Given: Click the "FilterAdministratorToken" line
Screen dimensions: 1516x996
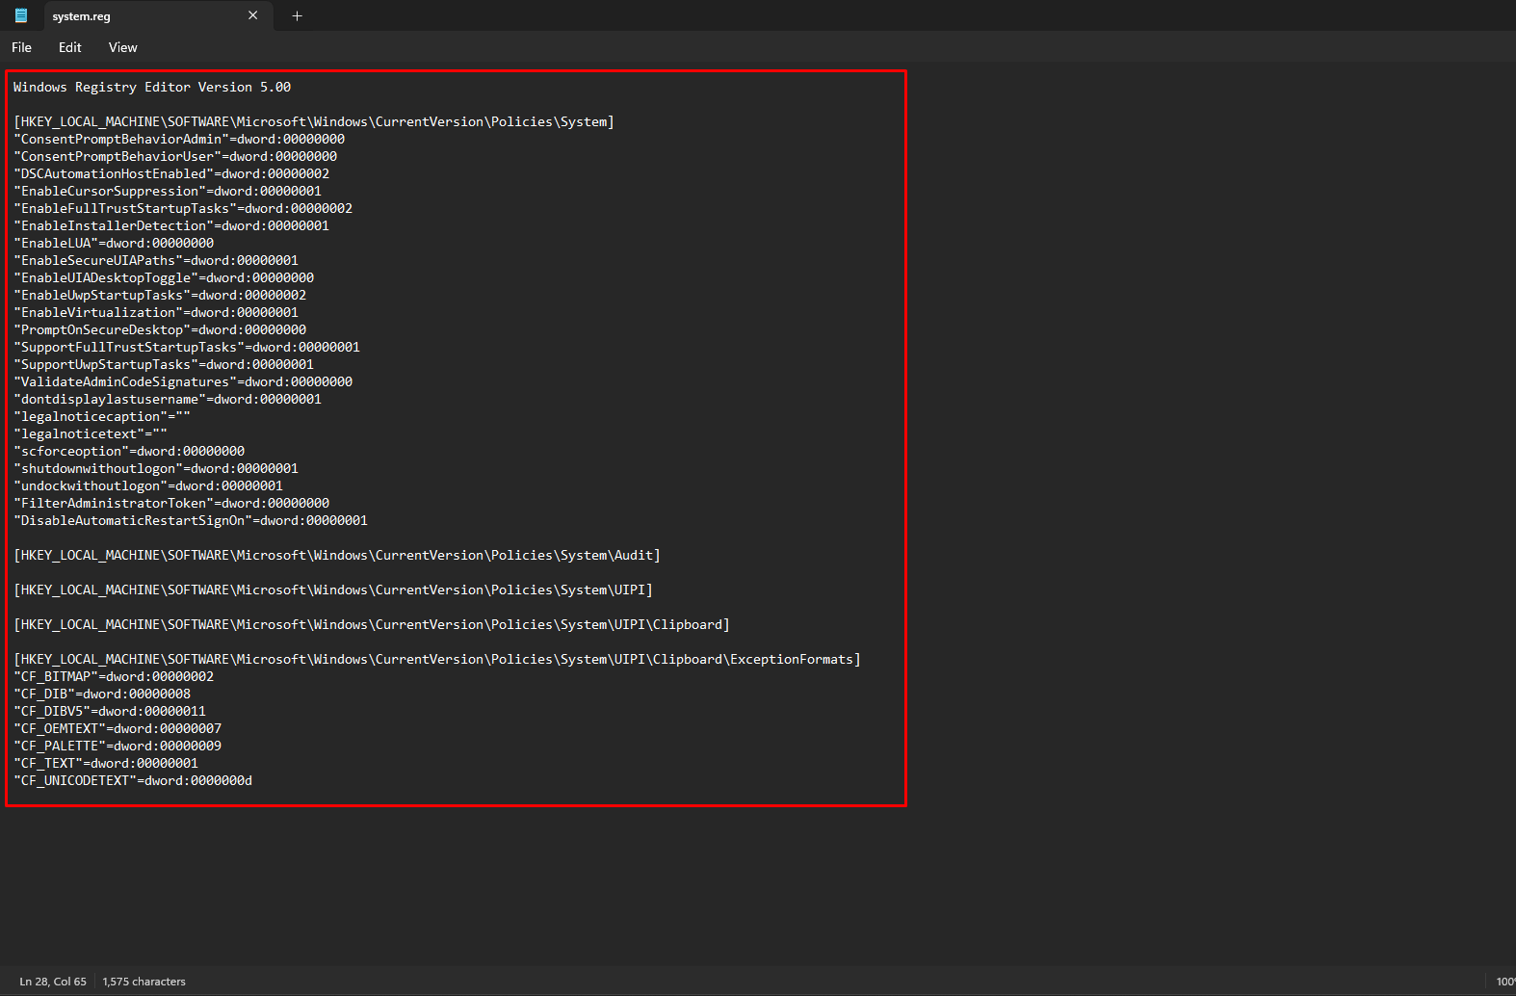Looking at the screenshot, I should point(171,503).
